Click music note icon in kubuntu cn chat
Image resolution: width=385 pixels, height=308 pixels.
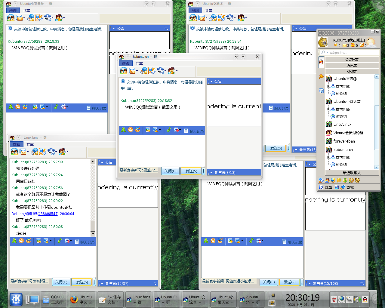[x=169, y=130]
